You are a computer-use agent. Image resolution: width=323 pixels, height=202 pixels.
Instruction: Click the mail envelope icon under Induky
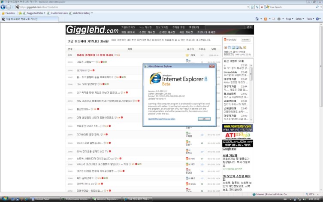coord(245,47)
